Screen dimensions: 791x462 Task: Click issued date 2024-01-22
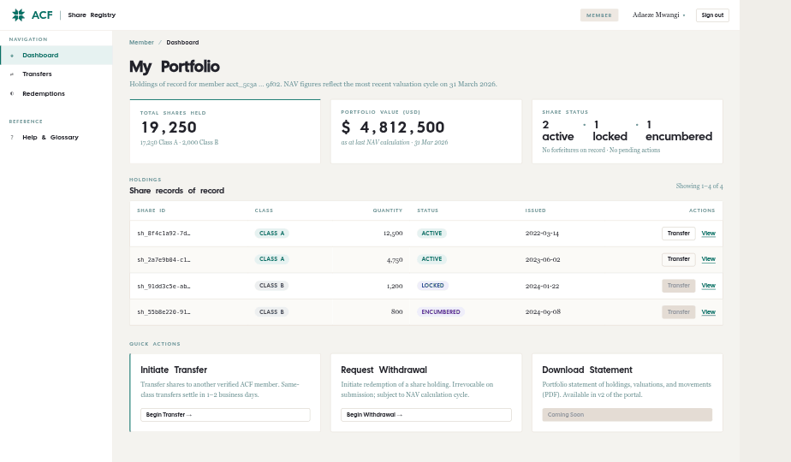pos(542,286)
